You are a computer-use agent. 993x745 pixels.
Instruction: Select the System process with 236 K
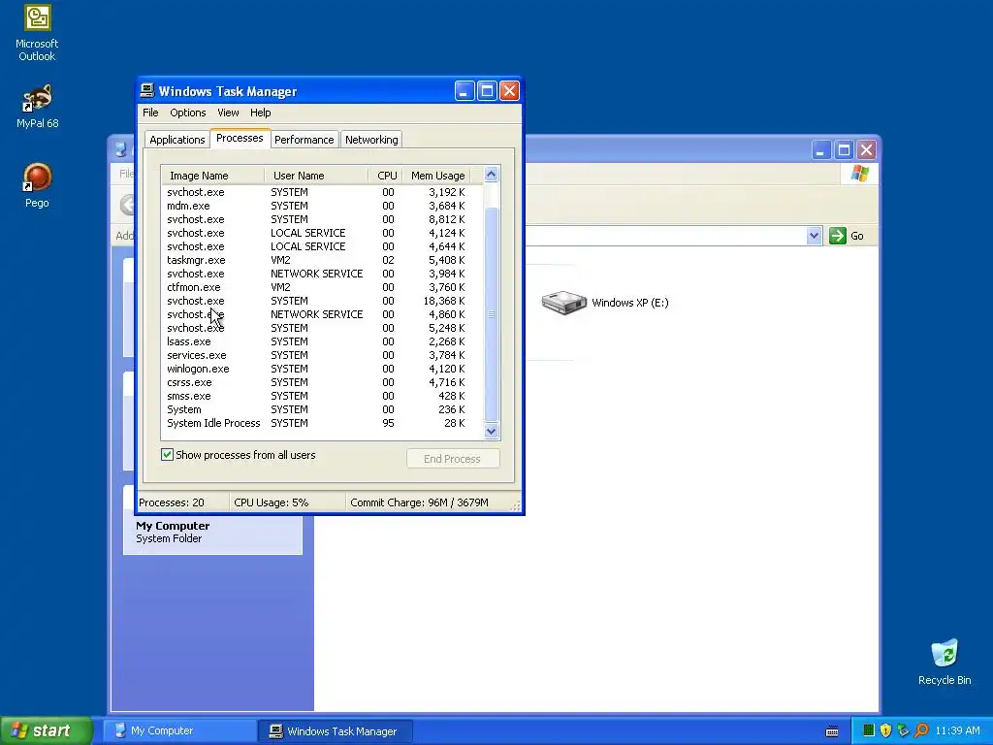click(322, 409)
